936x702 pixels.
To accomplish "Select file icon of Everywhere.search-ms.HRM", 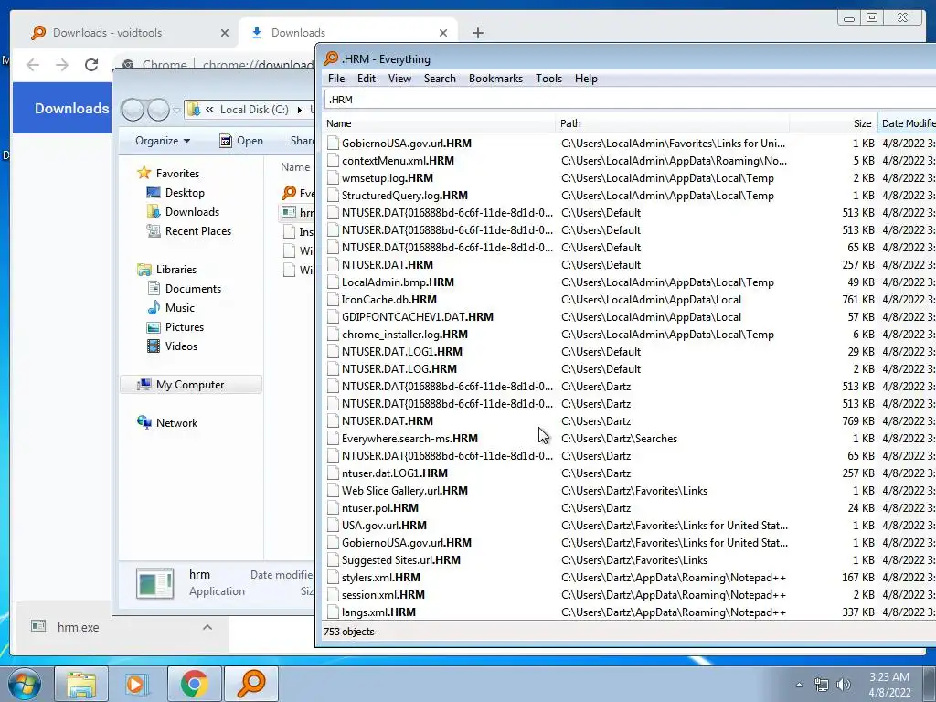I will 333,439.
